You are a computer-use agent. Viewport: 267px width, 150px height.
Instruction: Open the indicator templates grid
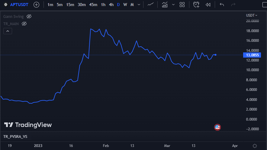click(182, 5)
